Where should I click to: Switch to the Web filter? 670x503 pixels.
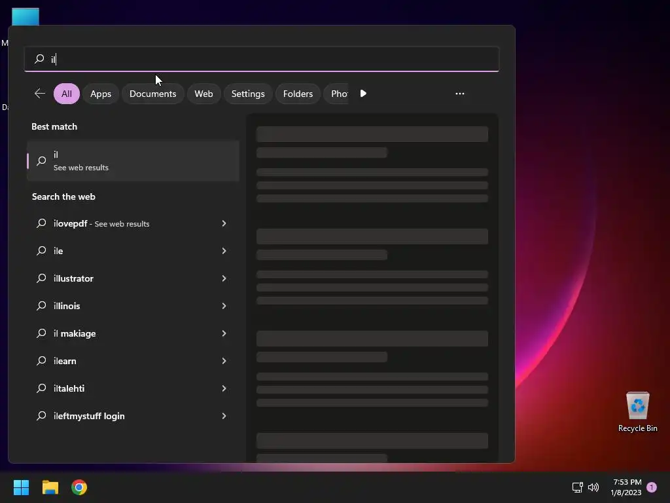pos(204,94)
